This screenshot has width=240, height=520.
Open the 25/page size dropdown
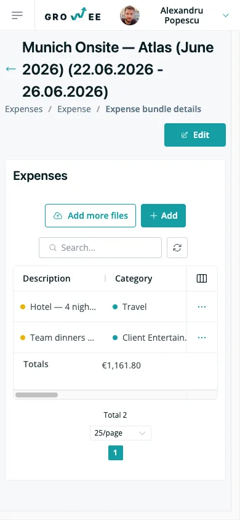click(121, 433)
